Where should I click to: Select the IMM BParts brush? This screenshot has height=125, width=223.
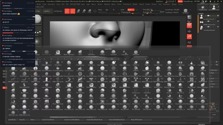[x=47, y=80]
